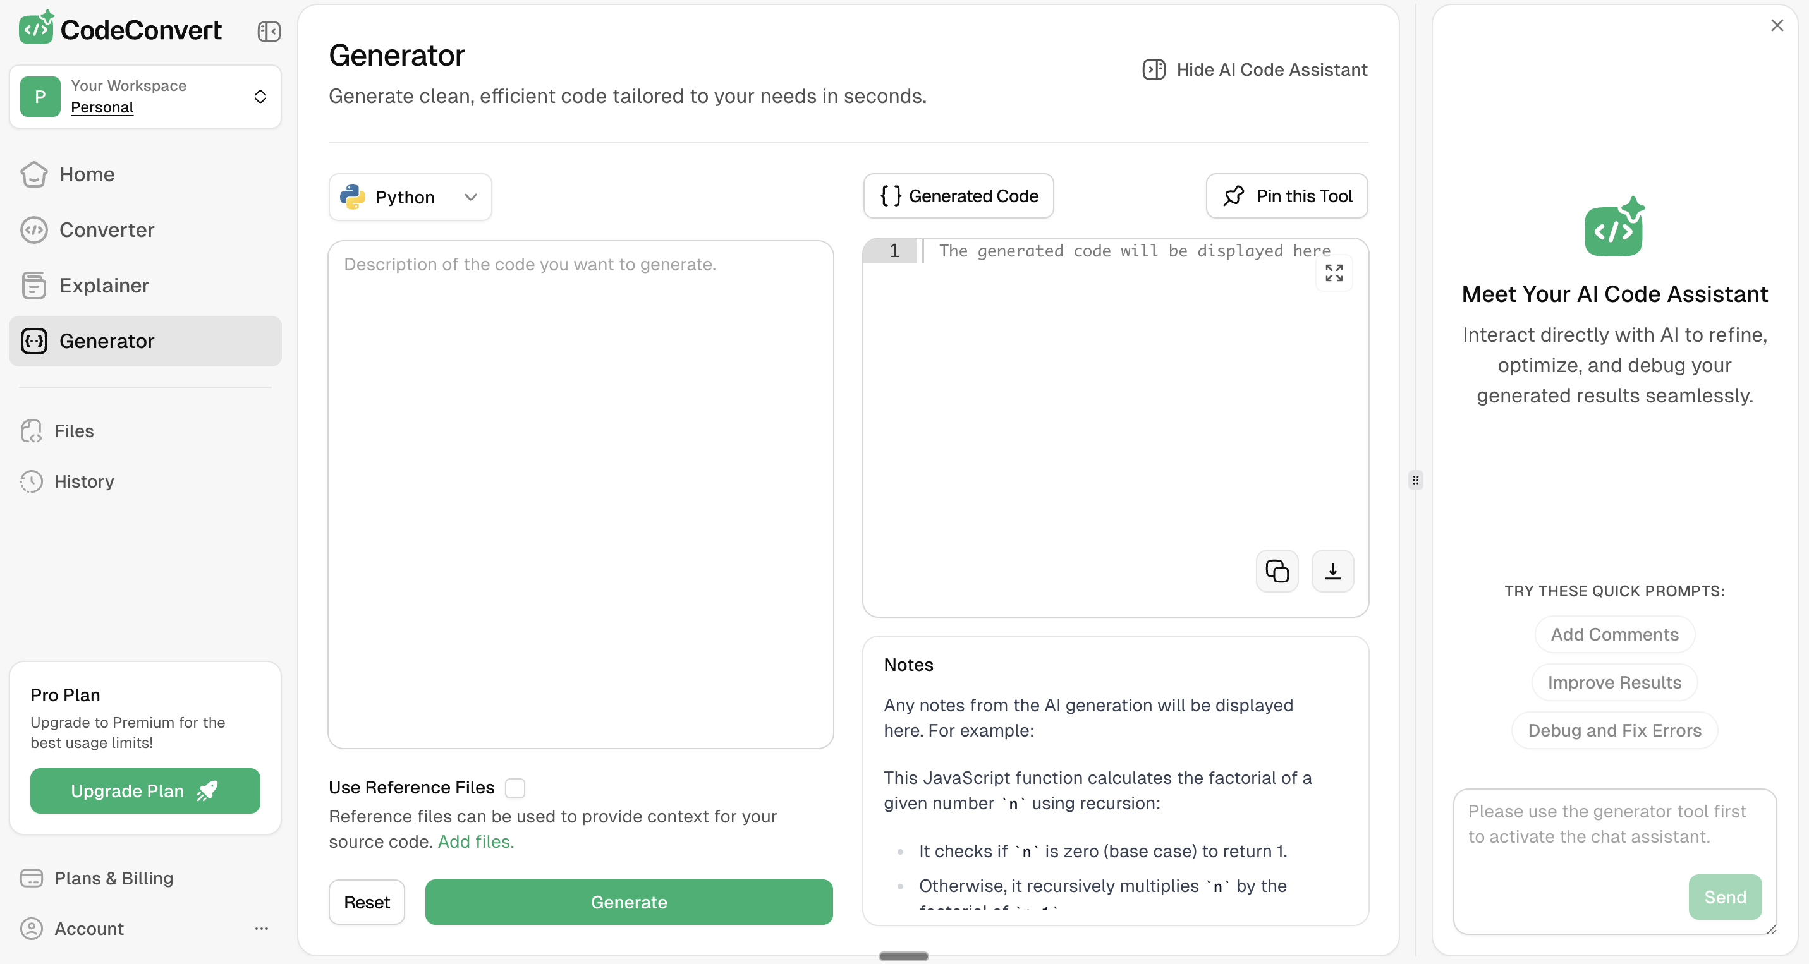Click the CodeConvert logo icon

pyautogui.click(x=36, y=28)
